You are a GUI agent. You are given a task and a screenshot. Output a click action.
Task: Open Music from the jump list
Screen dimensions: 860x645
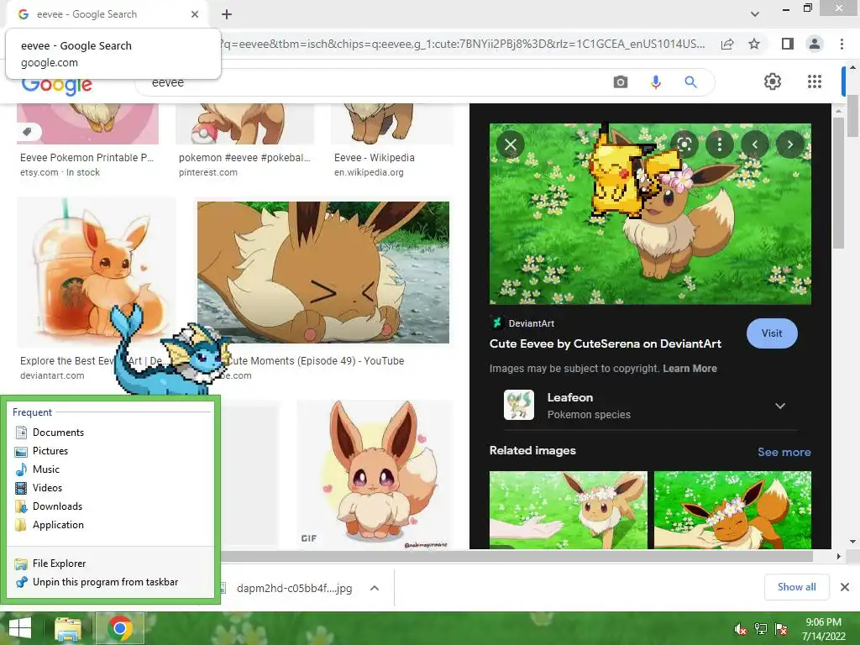click(x=110, y=469)
